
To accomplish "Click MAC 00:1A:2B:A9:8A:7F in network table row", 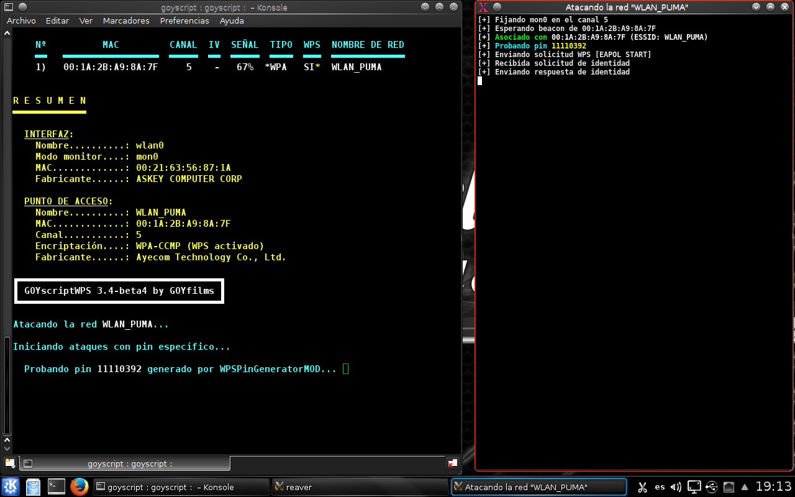I will 111,67.
